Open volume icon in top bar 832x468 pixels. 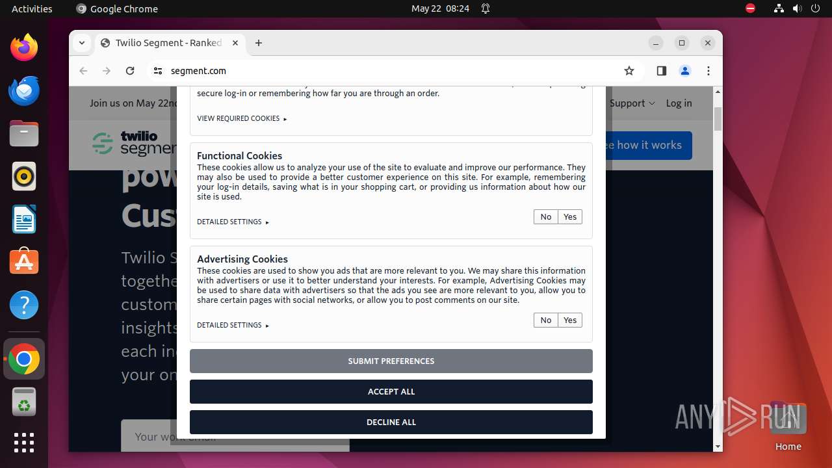tap(796, 8)
